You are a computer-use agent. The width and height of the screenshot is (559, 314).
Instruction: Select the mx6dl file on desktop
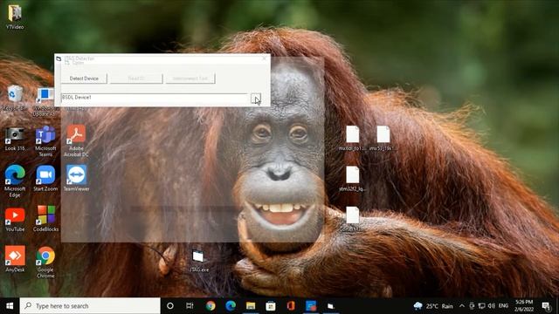352,139
